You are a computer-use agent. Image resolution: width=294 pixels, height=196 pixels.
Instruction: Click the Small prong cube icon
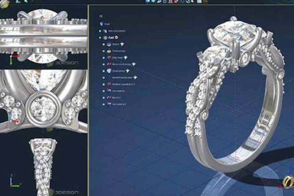click(108, 71)
